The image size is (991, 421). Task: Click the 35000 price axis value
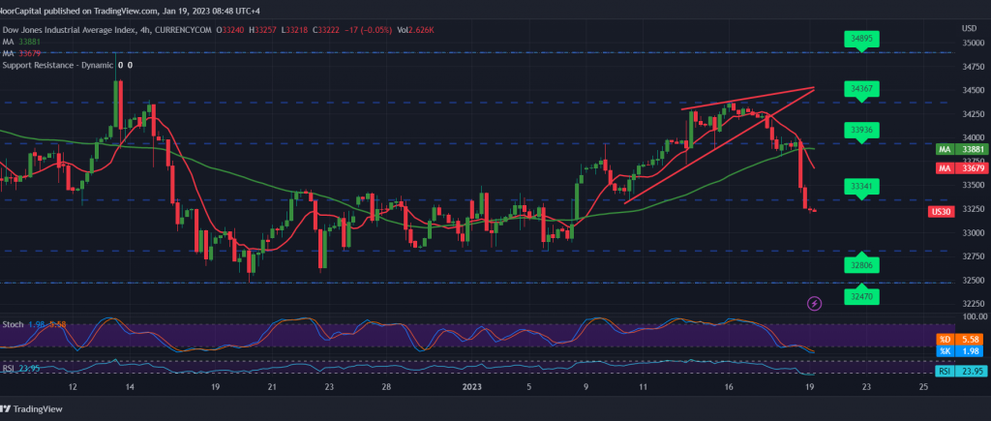point(972,43)
